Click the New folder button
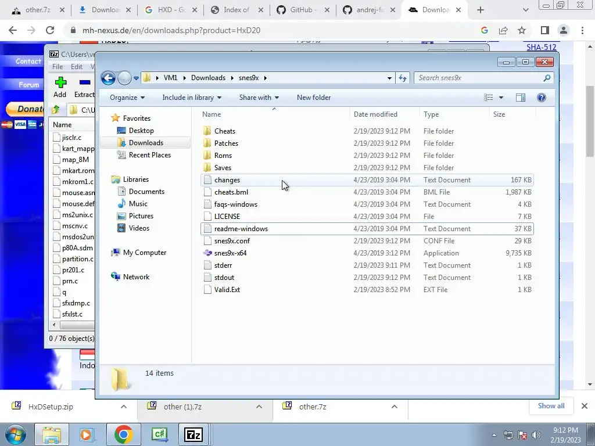The height and width of the screenshot is (446, 595). (314, 98)
